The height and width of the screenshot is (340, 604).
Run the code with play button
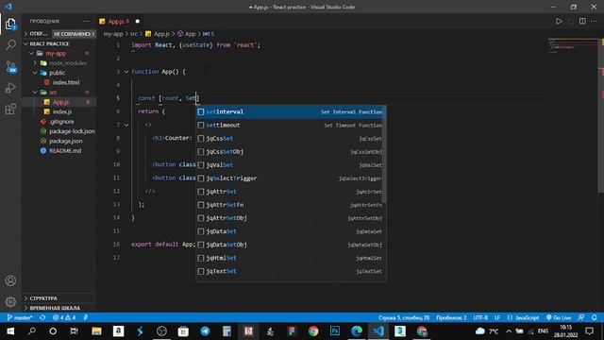pyautogui.click(x=559, y=21)
